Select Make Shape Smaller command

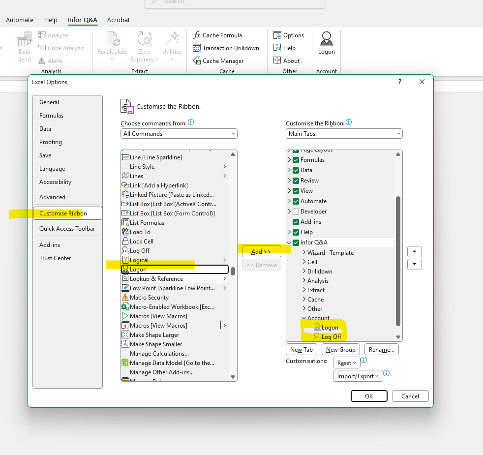174,344
